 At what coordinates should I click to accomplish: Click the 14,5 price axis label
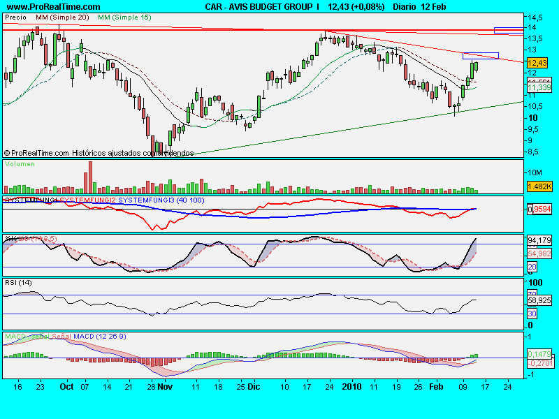tap(535, 17)
